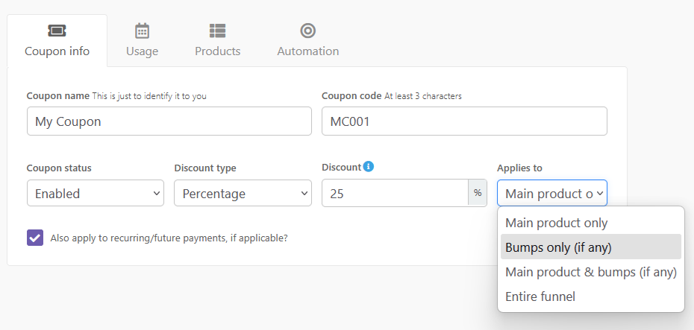Click the Discount value field showing 25

coord(394,193)
